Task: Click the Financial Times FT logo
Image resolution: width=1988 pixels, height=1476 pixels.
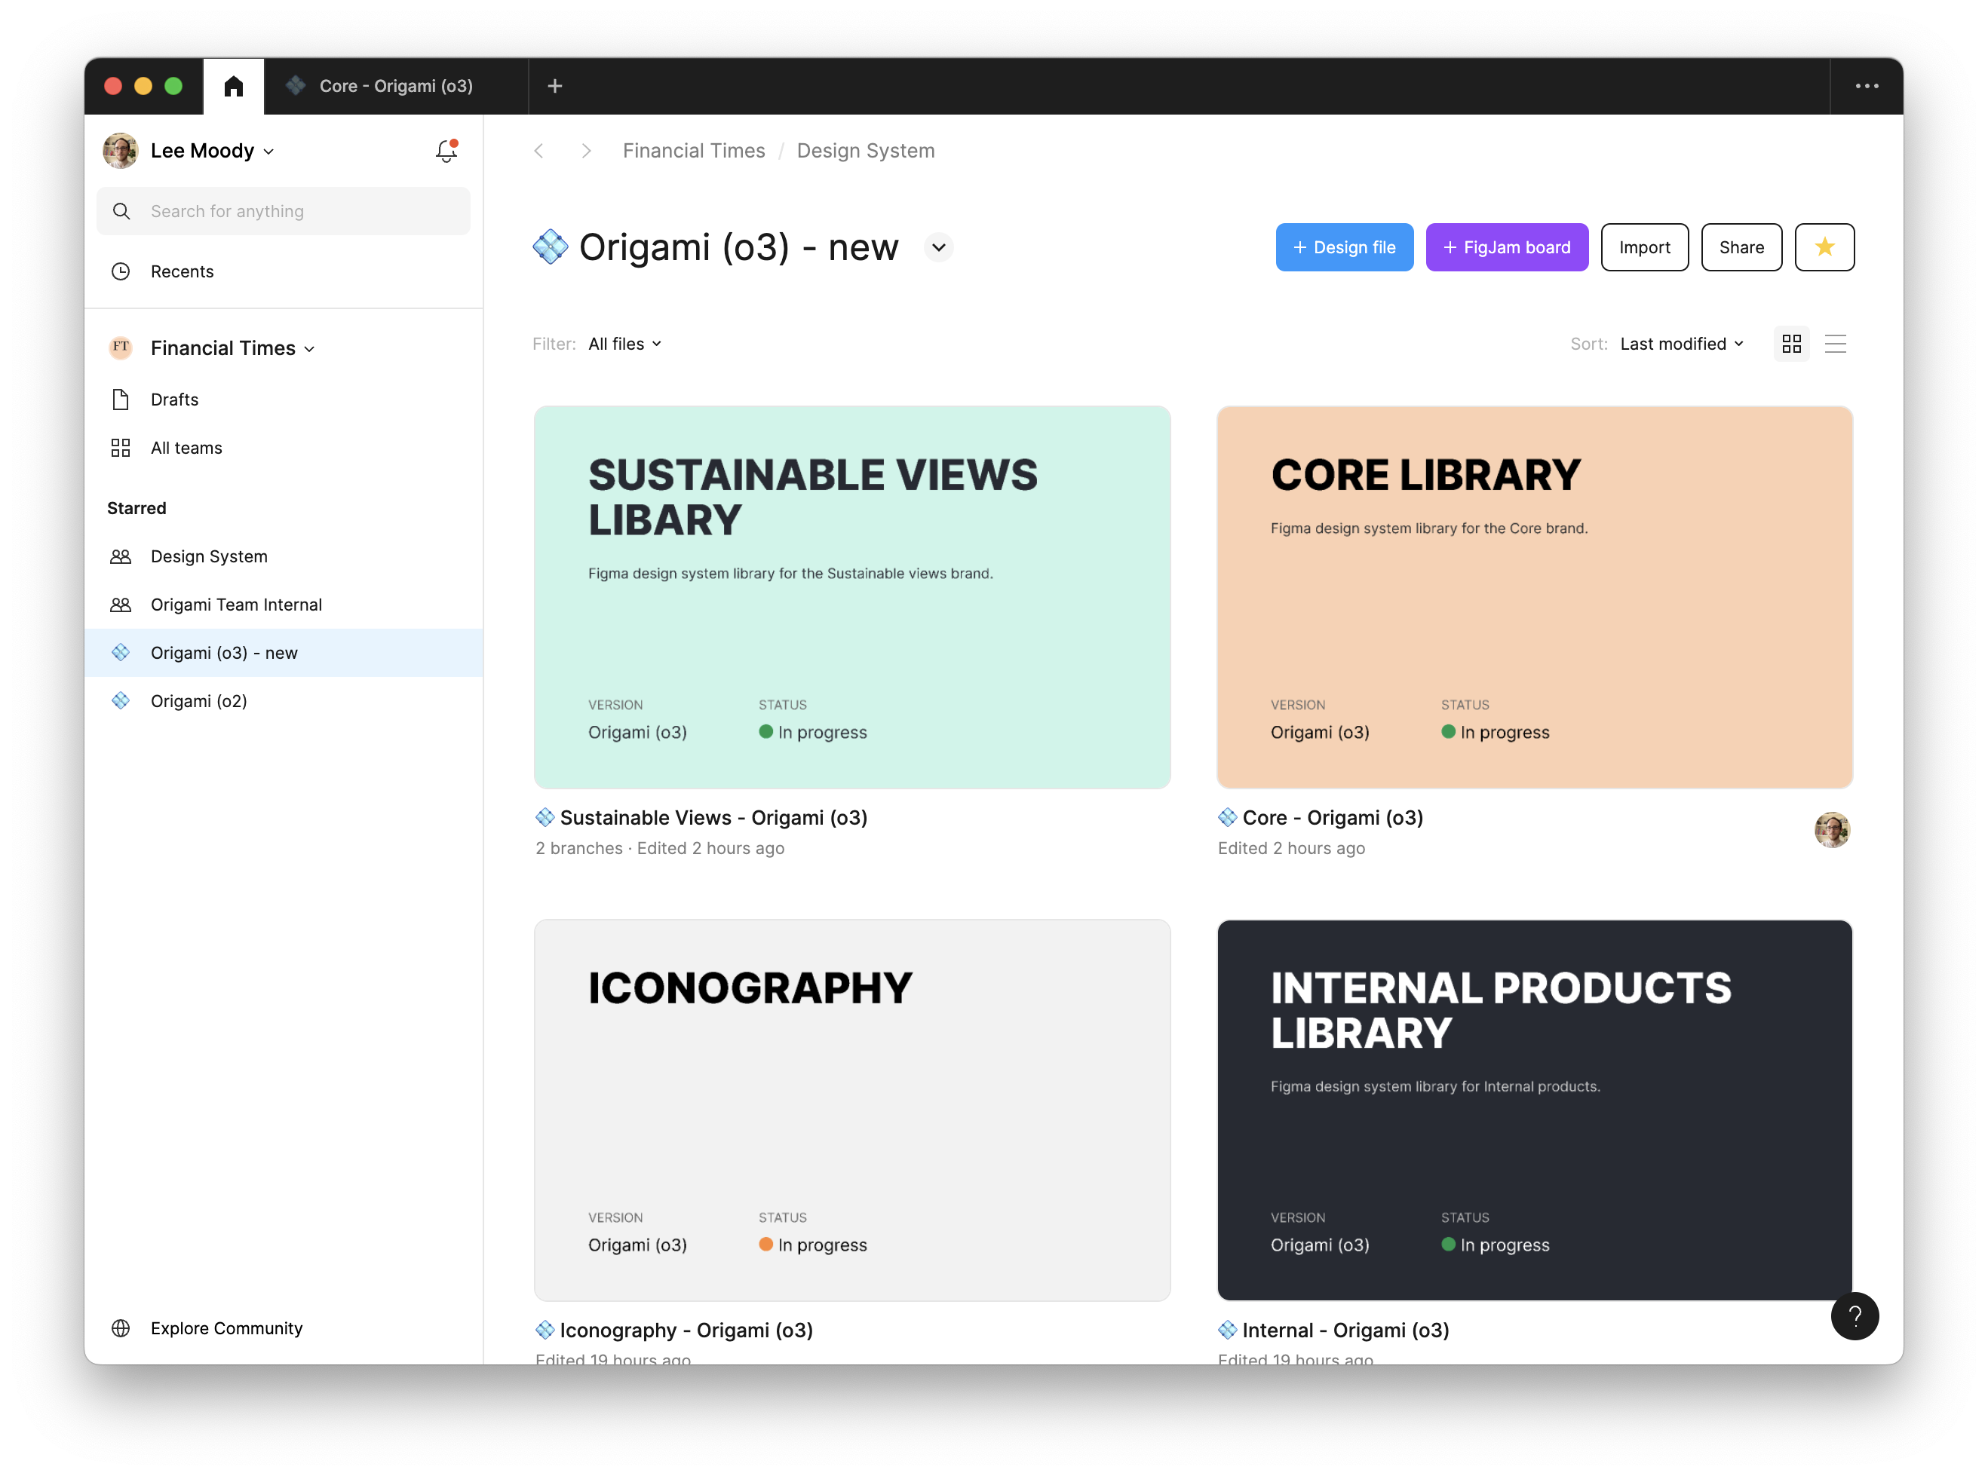Action: tap(121, 348)
